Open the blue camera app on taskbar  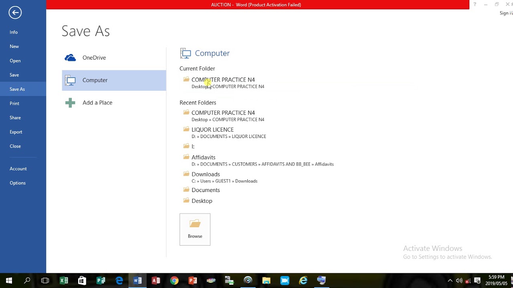285,280
